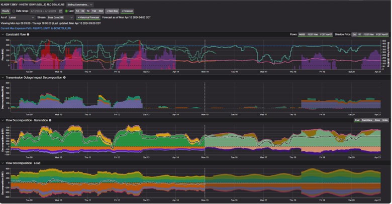Switch generation decomposition to Units view
This screenshot has height=204, width=392.
point(385,120)
